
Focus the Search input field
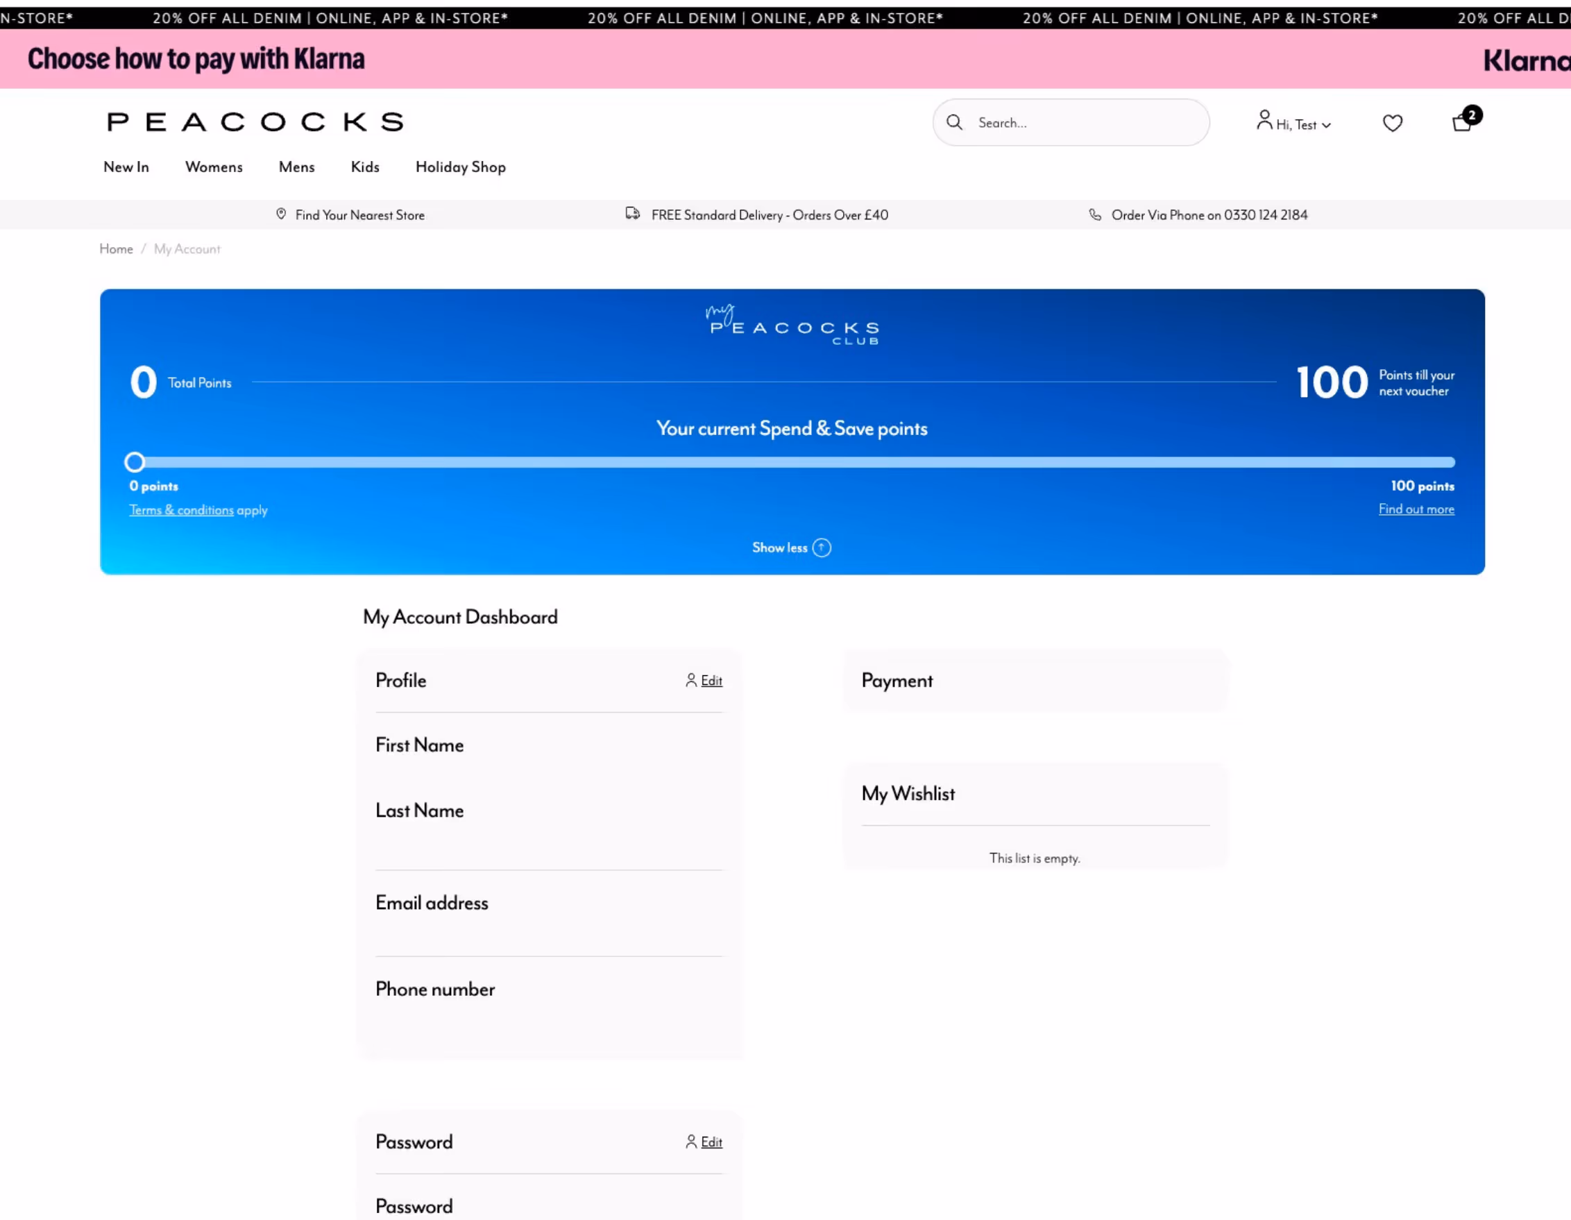point(1086,123)
